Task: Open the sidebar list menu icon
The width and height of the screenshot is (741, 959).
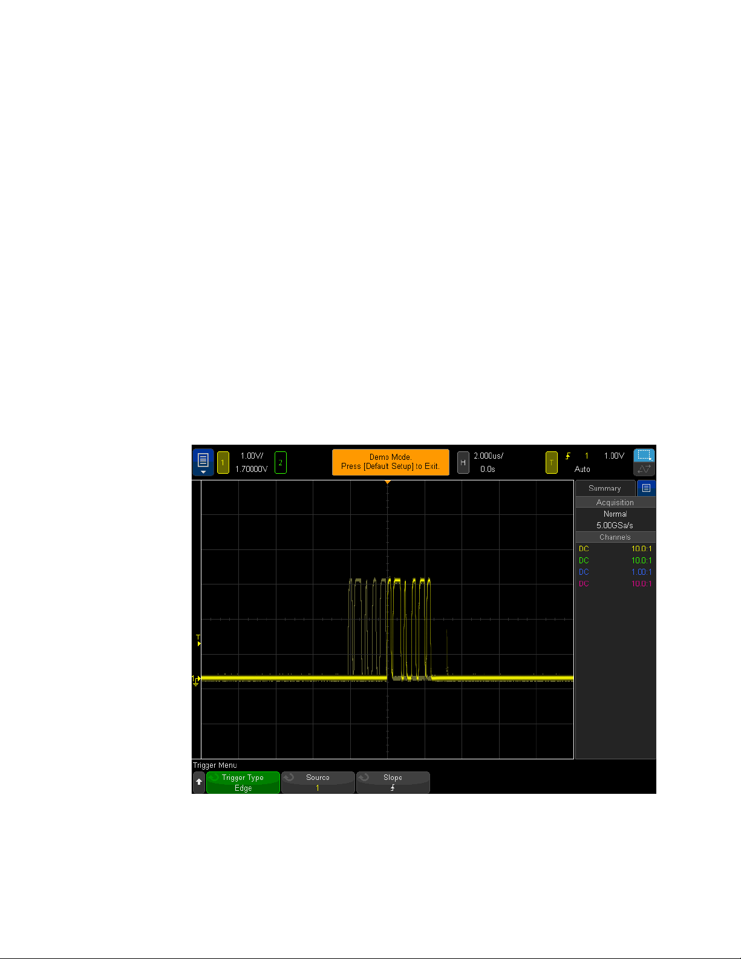Action: coord(647,488)
